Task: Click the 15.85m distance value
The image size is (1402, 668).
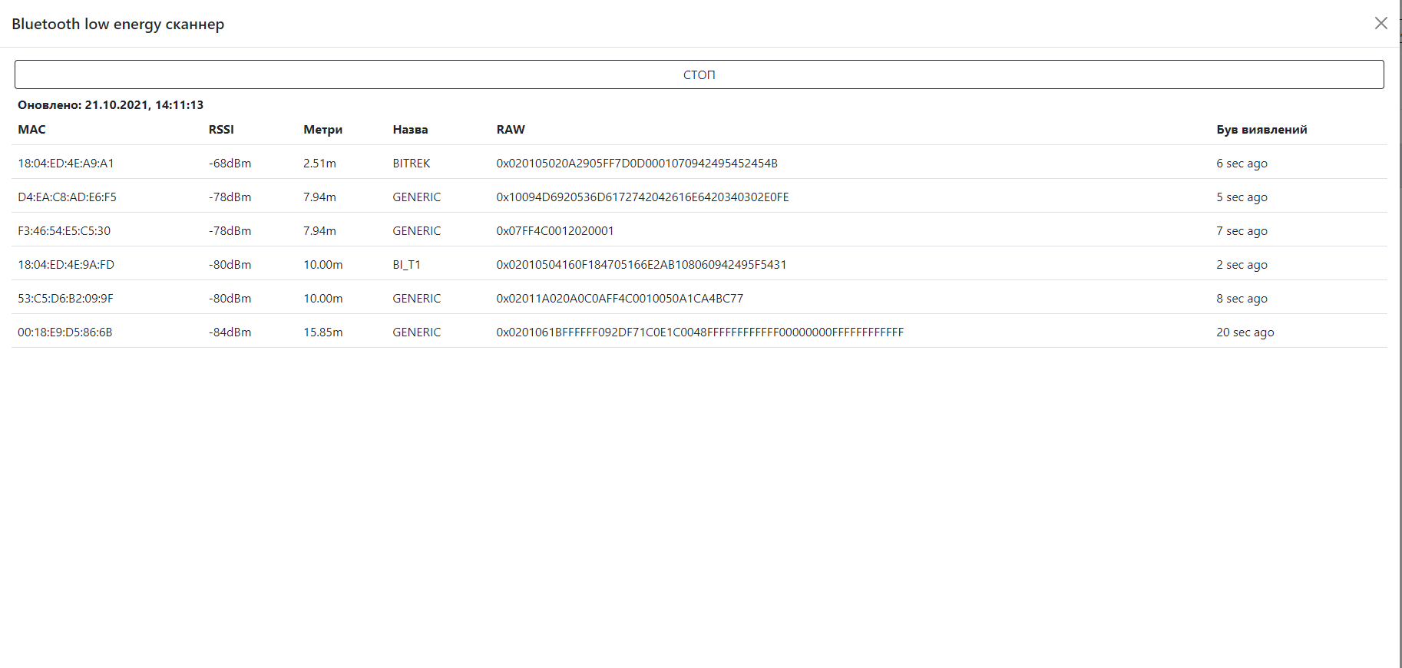Action: coord(322,332)
